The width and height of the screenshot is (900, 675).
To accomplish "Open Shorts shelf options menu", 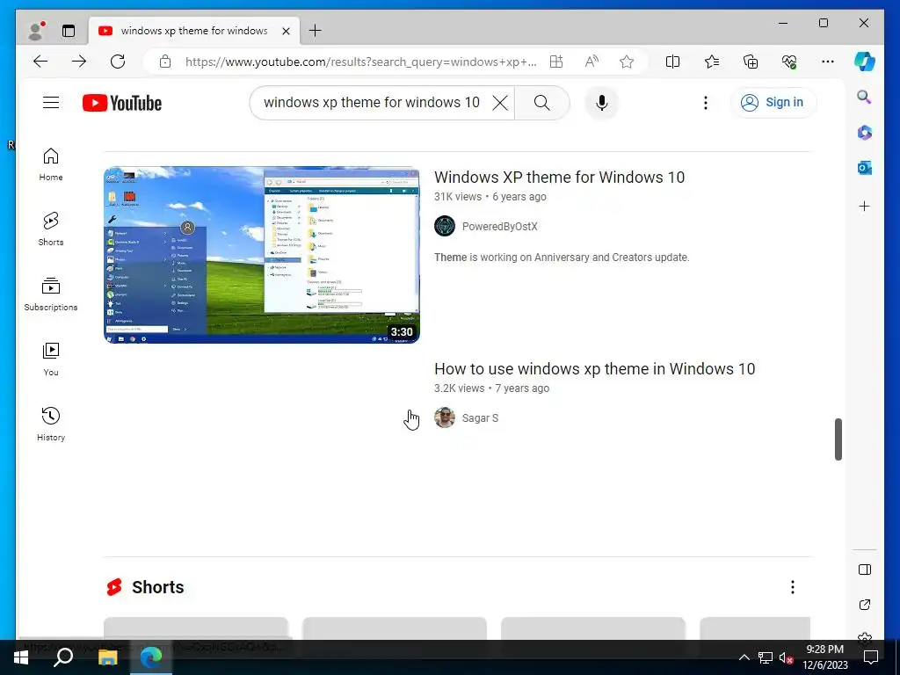I will point(793,587).
